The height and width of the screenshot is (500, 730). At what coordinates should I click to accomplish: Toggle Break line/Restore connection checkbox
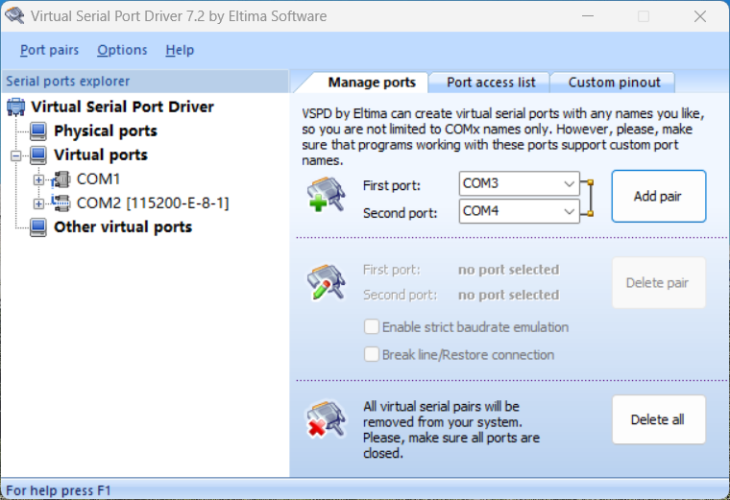coord(371,354)
